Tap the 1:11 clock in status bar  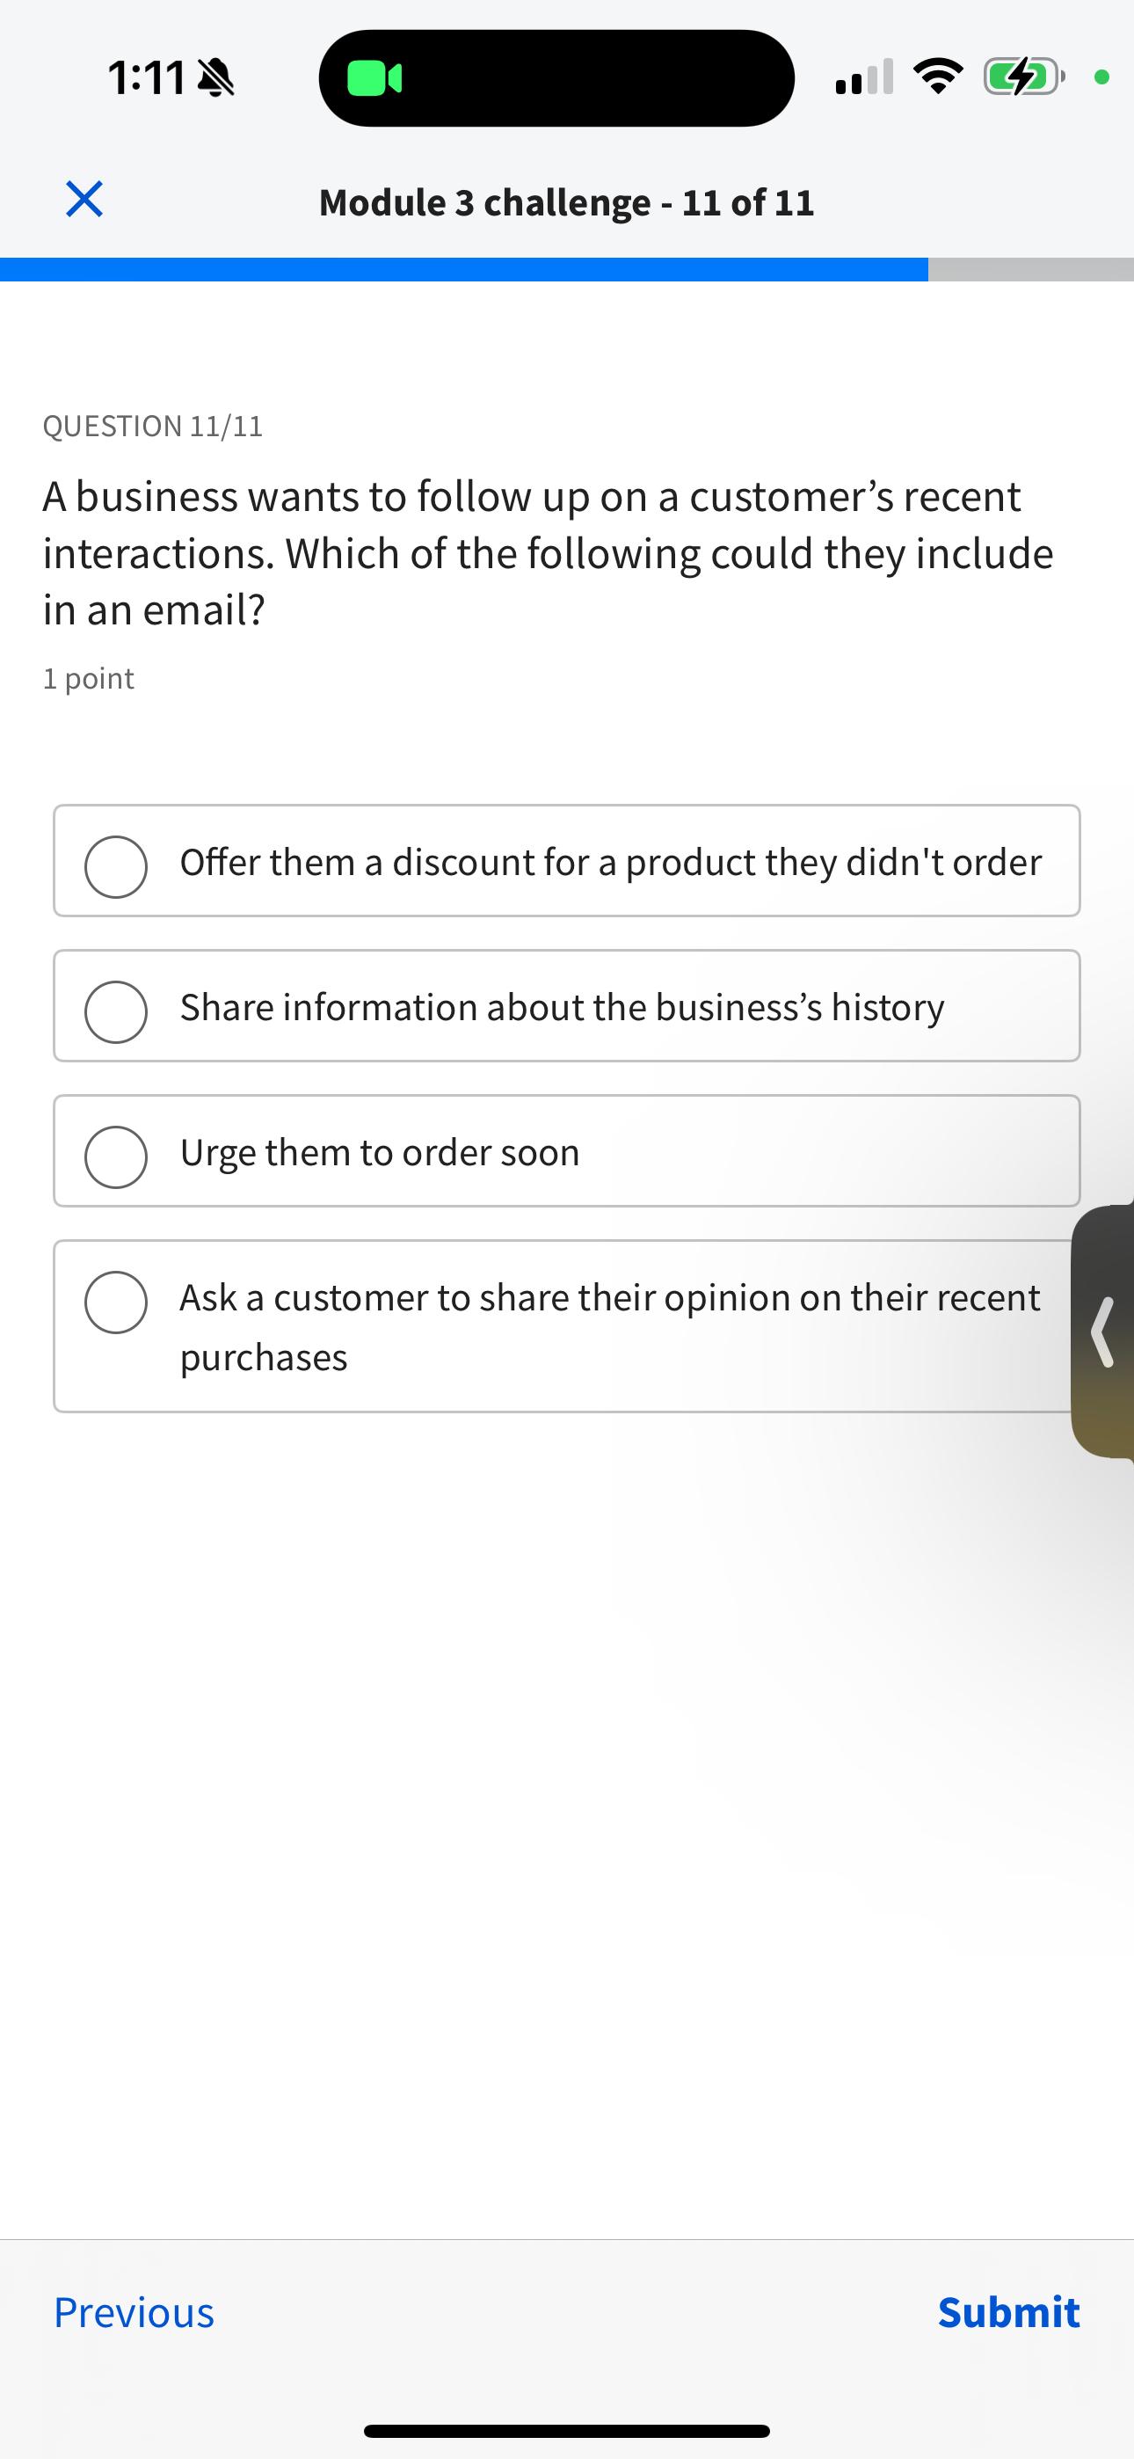click(x=146, y=77)
